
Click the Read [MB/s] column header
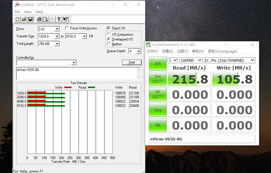point(189,68)
